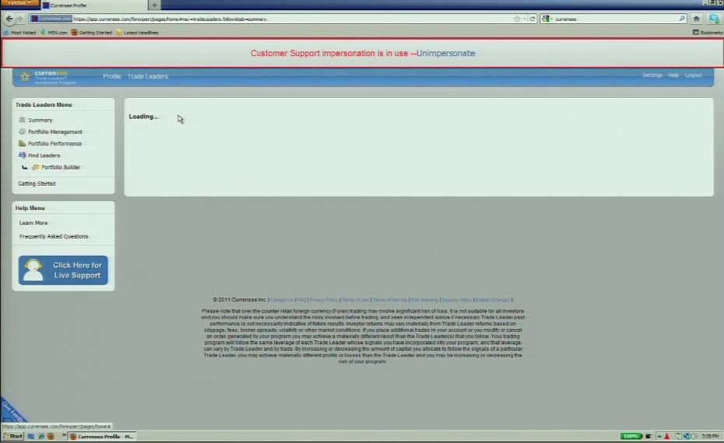The width and height of the screenshot is (724, 443).
Task: Bookmark page with the star icon
Action: click(x=517, y=19)
